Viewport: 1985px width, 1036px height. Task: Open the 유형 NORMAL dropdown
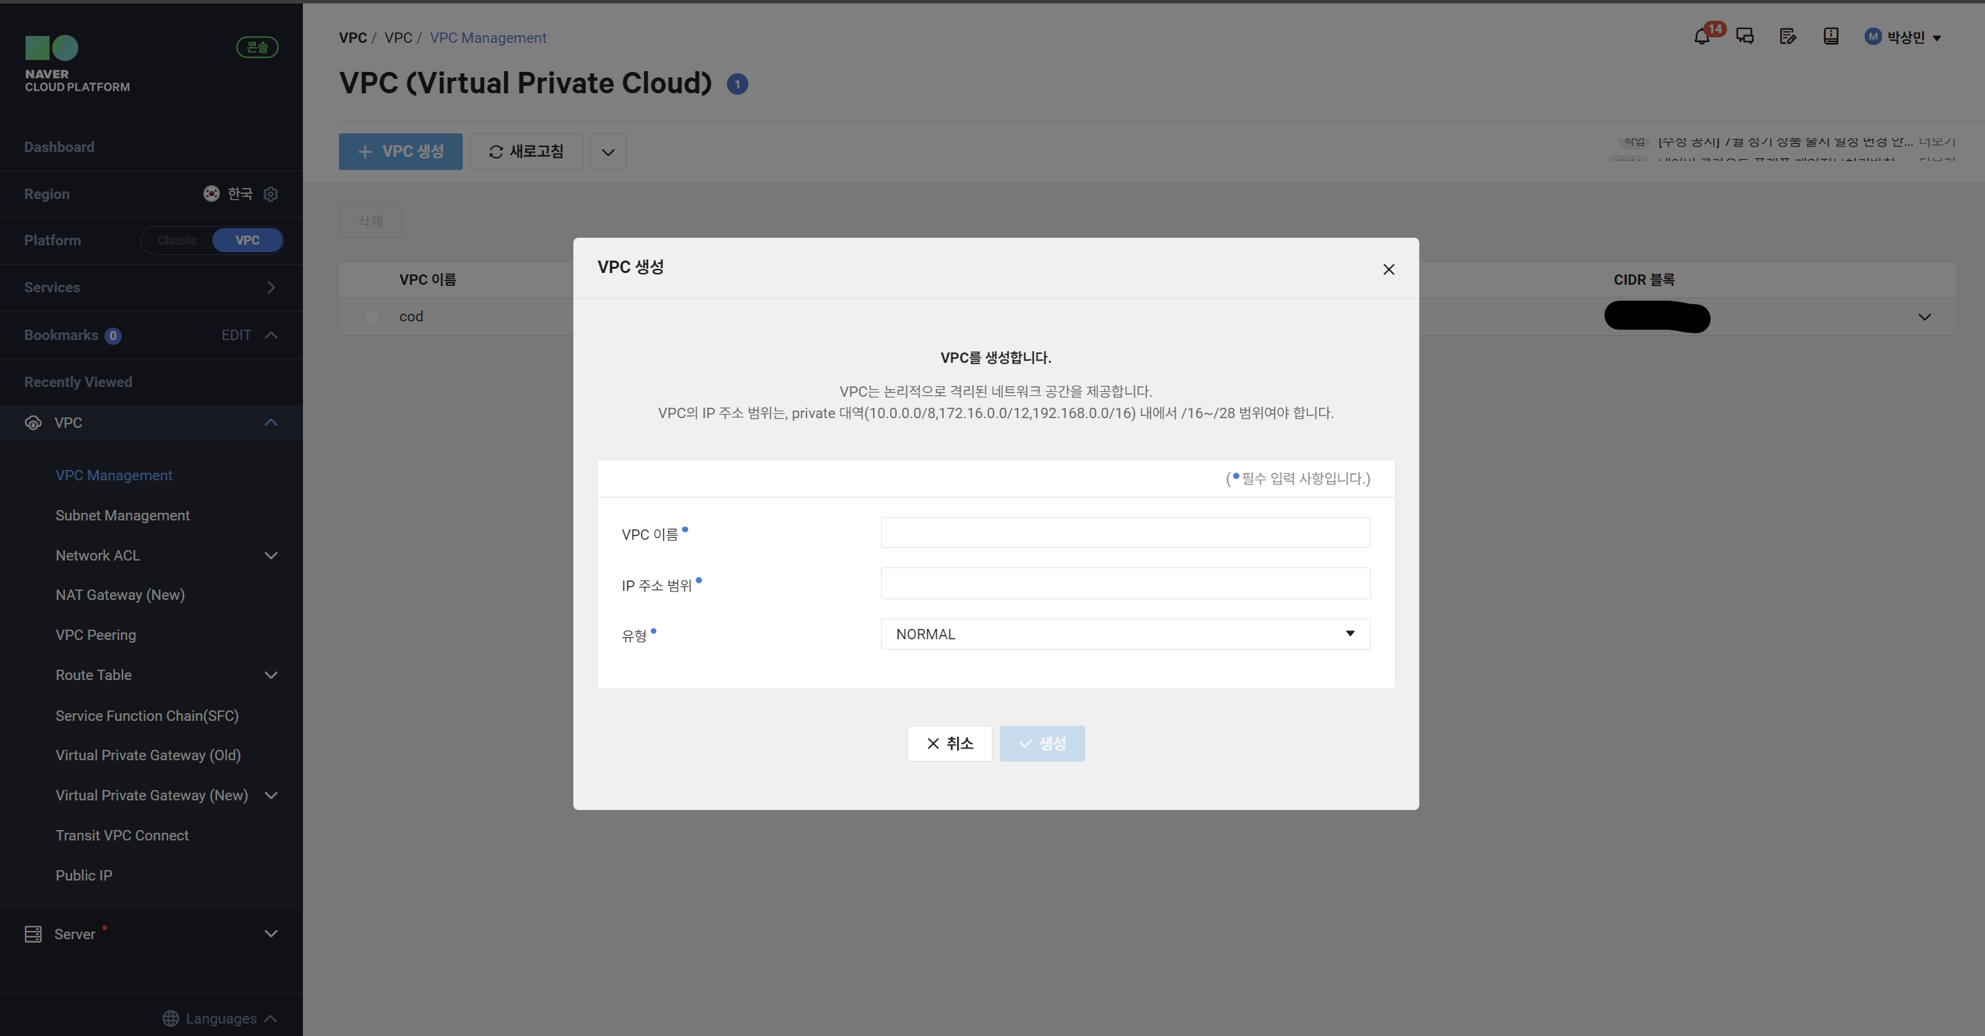tap(1125, 634)
